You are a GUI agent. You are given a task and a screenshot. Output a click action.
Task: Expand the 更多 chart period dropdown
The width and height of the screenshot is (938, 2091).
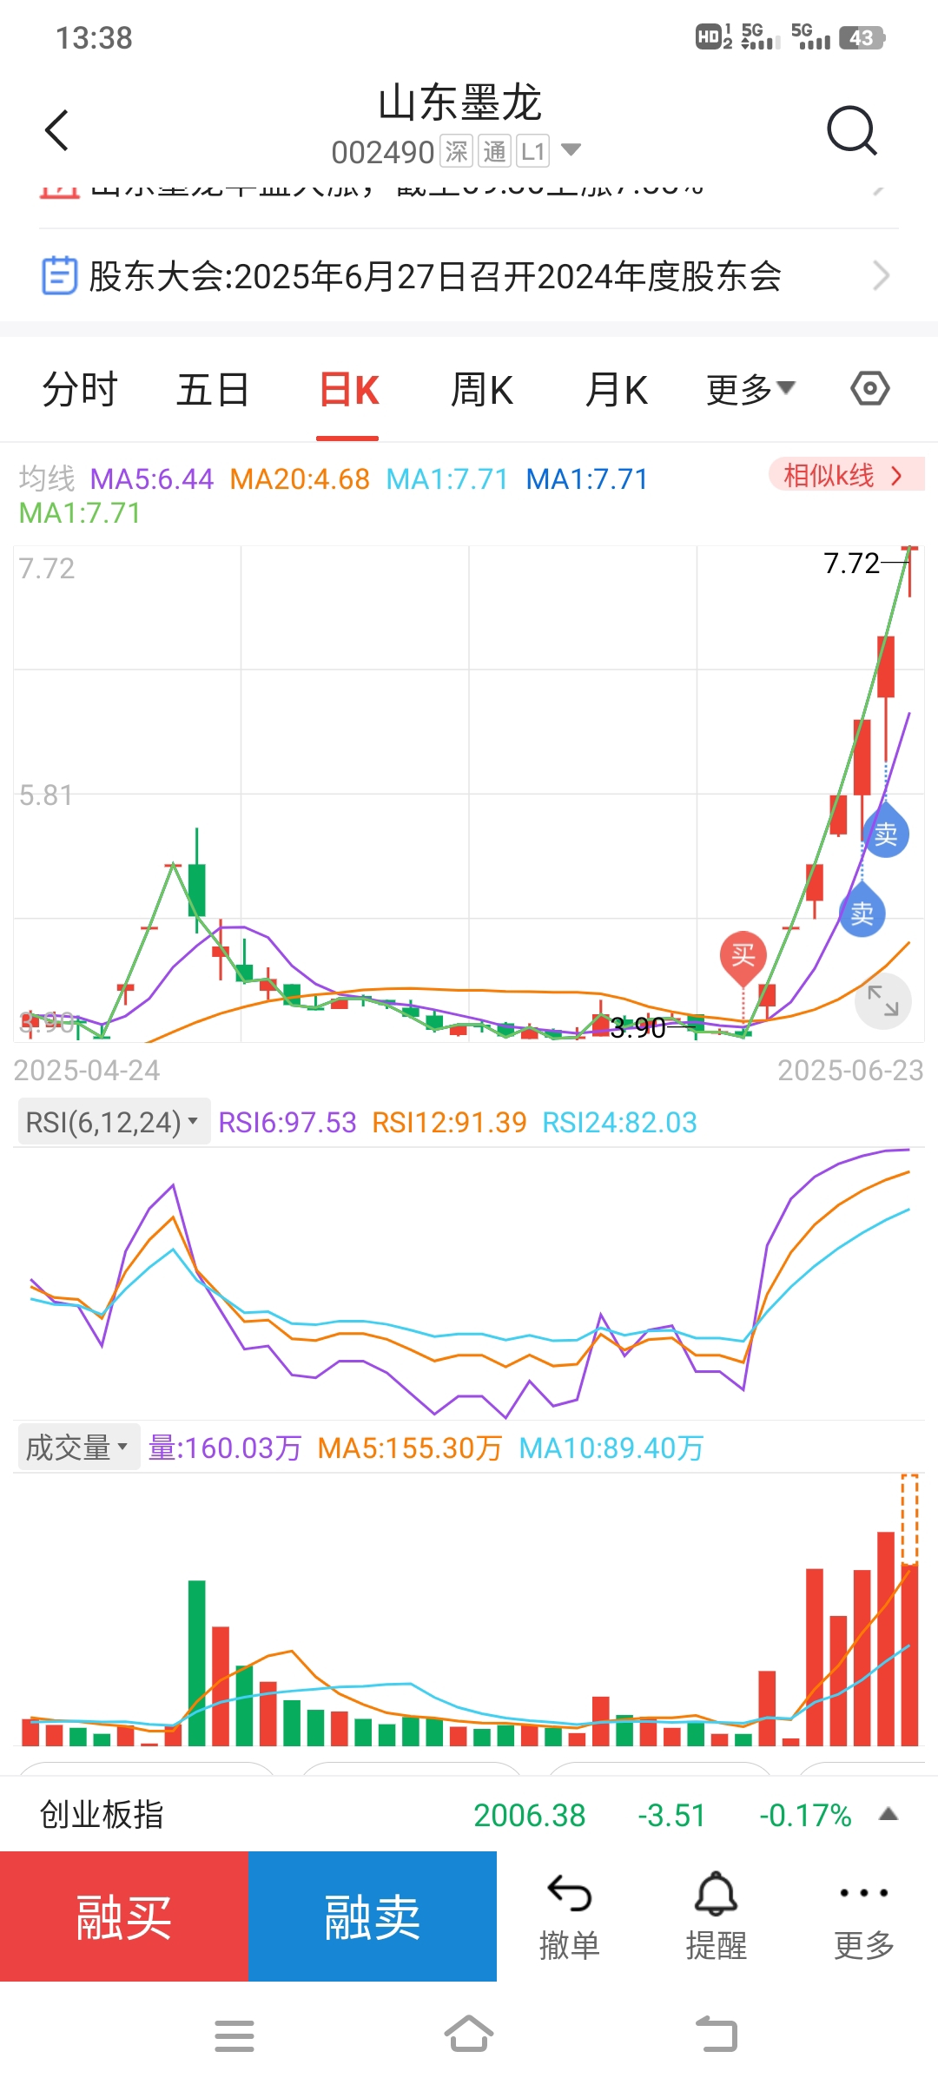pos(751,389)
